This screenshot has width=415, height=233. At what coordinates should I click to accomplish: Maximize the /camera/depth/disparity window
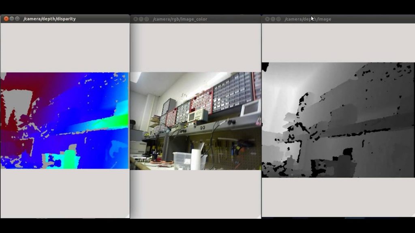pyautogui.click(x=17, y=19)
